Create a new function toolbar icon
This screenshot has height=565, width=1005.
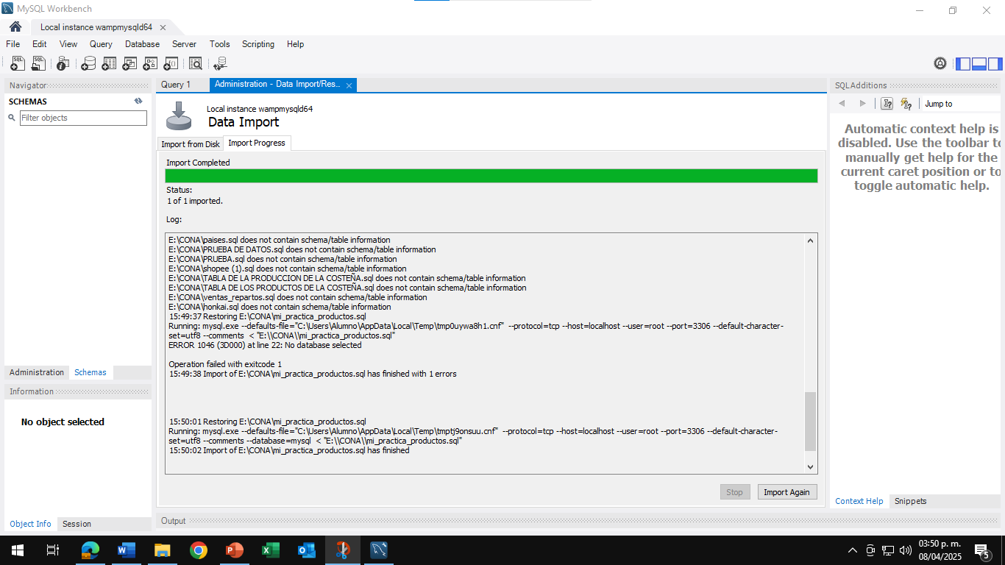171,64
